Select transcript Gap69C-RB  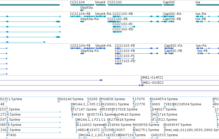pos(172,19)
